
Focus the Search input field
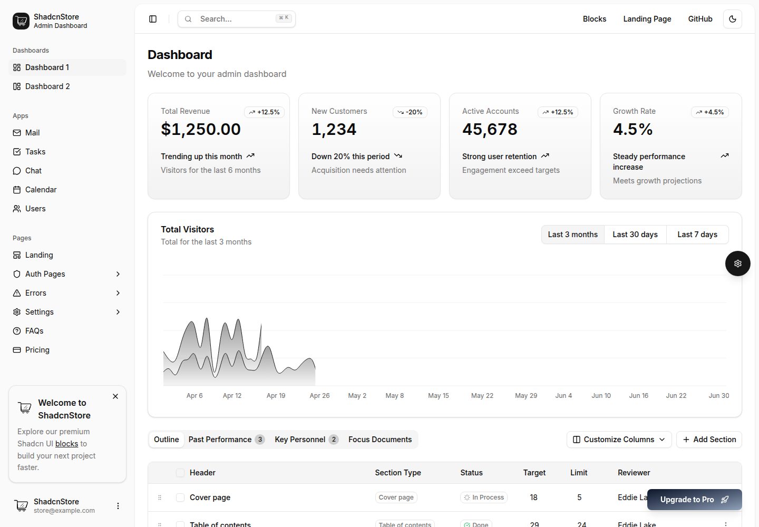237,19
